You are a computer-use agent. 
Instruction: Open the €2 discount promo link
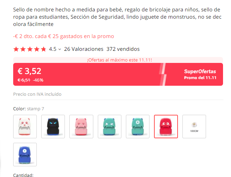pyautogui.click(x=63, y=36)
